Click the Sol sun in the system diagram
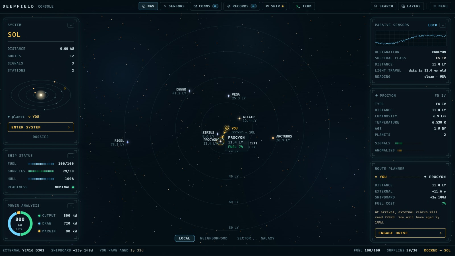The height and width of the screenshot is (256, 455). pos(41,95)
